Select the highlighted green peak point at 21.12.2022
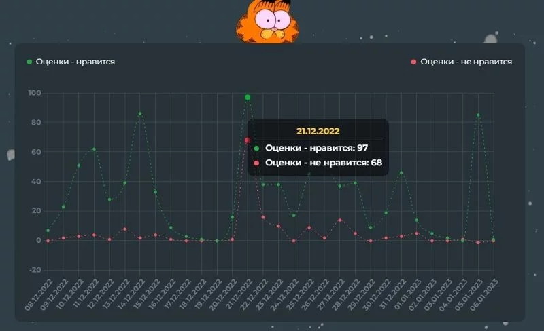This screenshot has width=544, height=331. pos(248,97)
